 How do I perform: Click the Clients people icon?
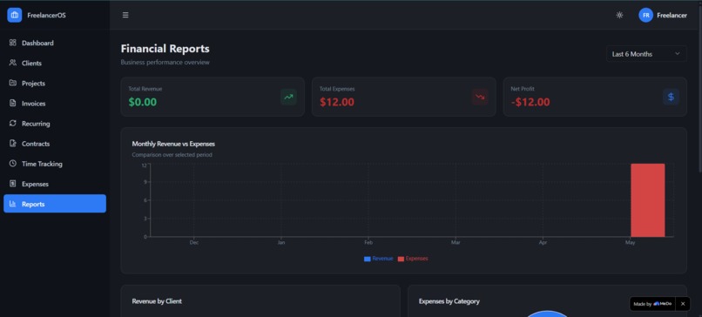click(12, 63)
